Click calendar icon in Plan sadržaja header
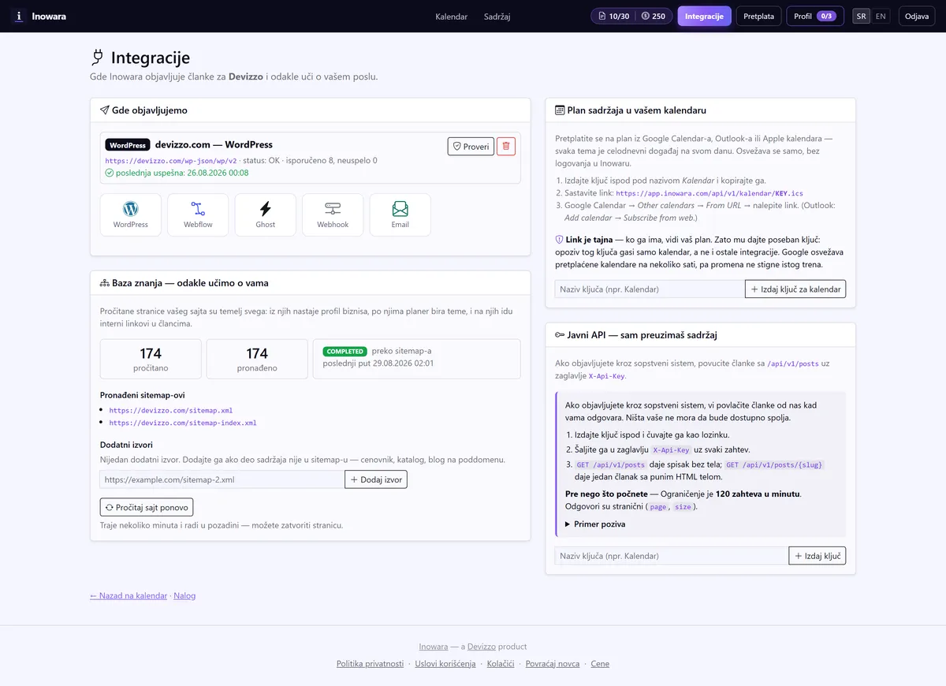This screenshot has height=686, width=946. (x=560, y=110)
